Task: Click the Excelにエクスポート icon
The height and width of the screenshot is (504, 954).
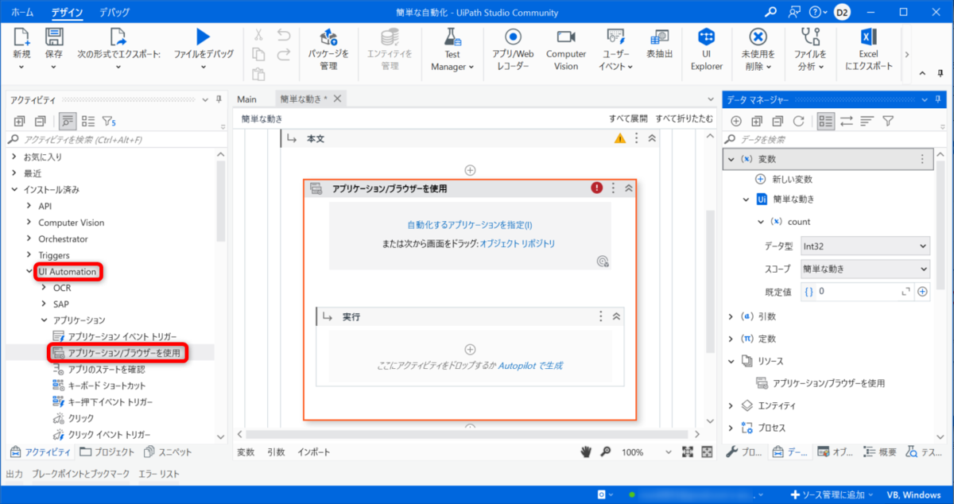Action: [868, 37]
